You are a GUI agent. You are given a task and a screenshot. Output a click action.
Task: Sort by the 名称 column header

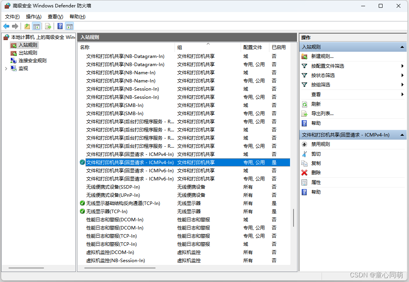126,47
